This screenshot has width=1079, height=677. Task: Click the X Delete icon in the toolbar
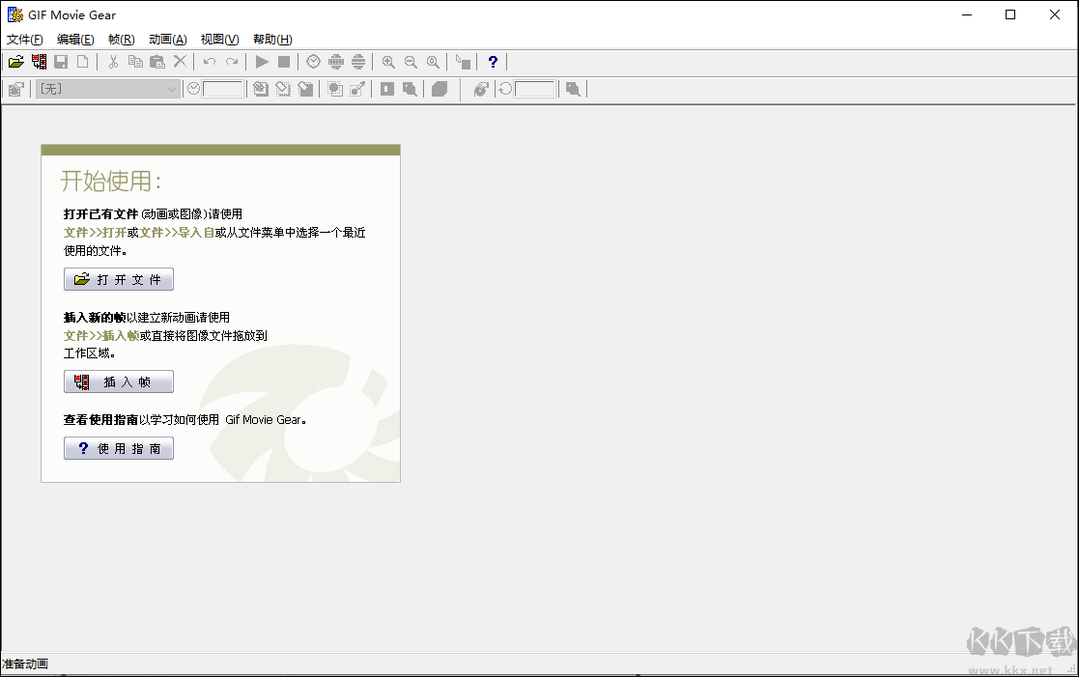(180, 62)
